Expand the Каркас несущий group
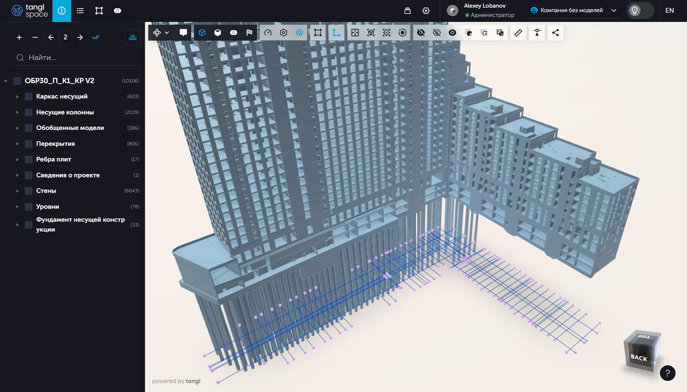687x392 pixels. 18,96
